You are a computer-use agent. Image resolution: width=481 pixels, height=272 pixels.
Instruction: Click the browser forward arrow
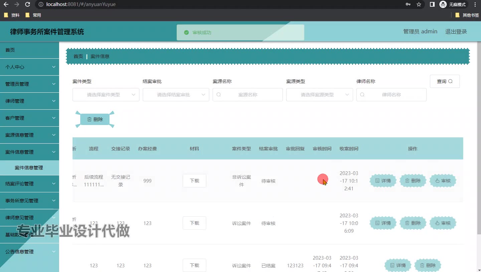pyautogui.click(x=17, y=4)
